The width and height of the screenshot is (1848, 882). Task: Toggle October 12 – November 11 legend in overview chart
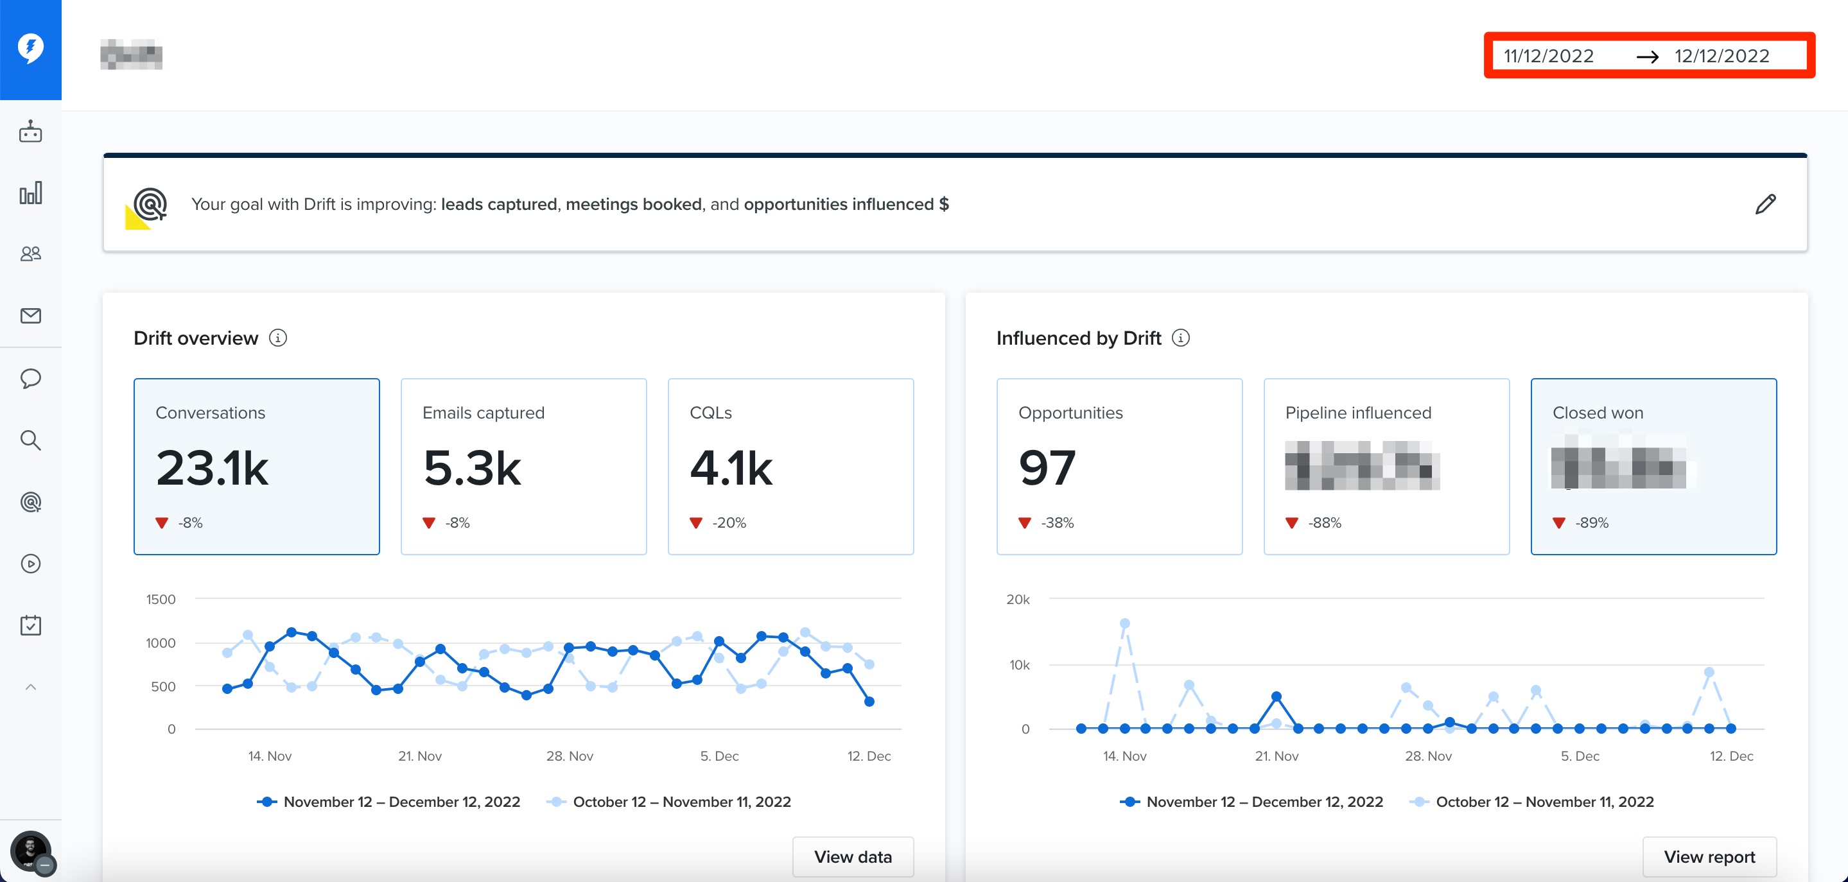[x=668, y=802]
